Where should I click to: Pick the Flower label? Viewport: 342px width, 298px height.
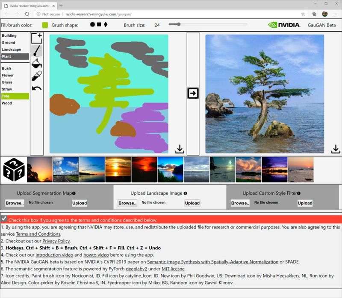point(15,75)
